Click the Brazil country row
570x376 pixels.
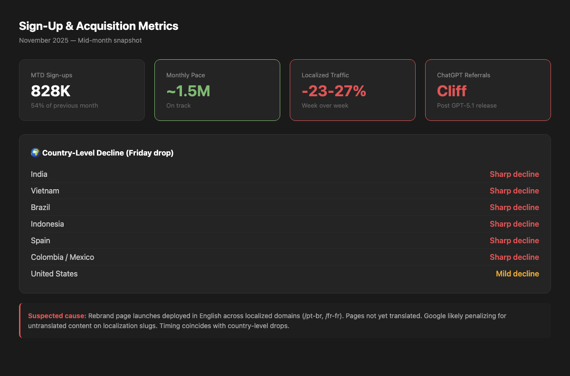coord(285,207)
